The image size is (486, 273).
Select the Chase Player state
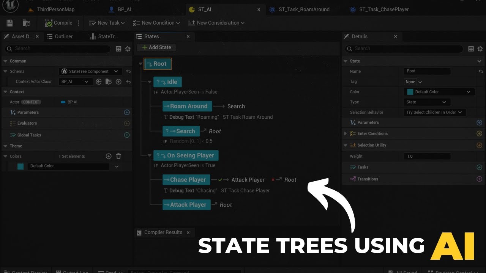[x=186, y=180]
